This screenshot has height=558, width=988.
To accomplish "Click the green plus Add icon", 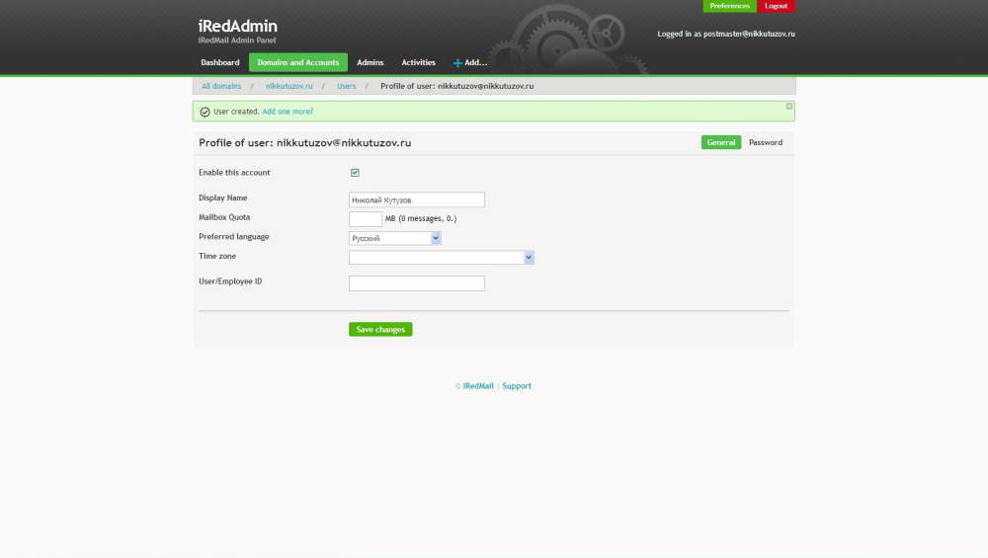I will 457,63.
